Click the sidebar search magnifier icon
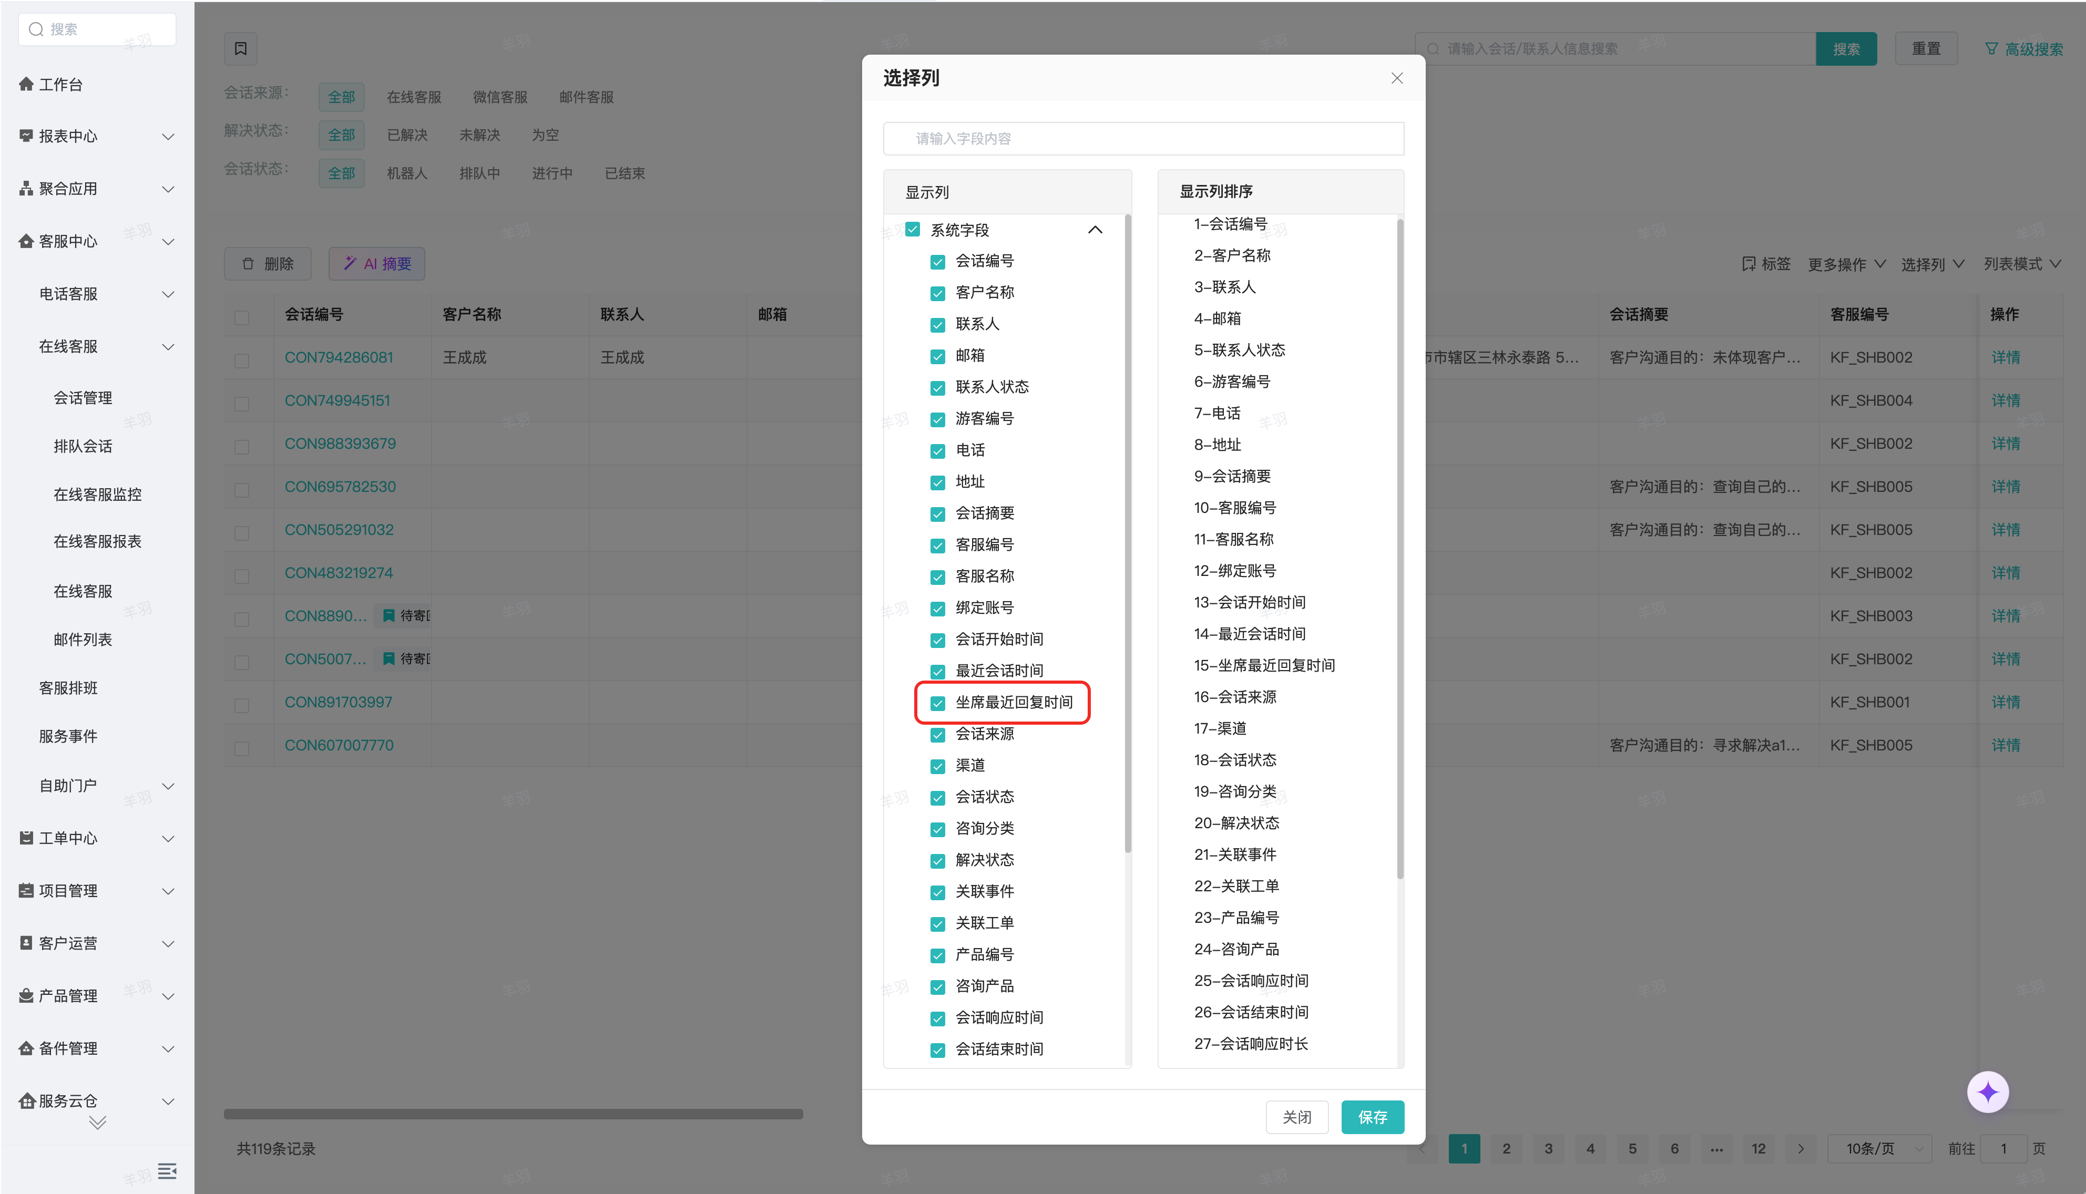Viewport: 2086px width, 1194px height. point(36,29)
